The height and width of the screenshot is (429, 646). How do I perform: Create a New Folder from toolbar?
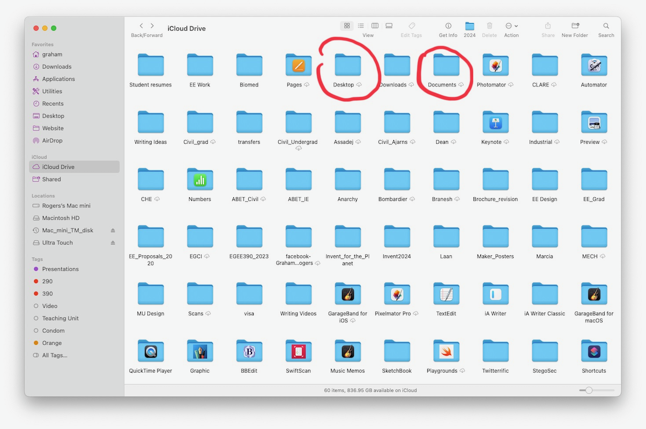(575, 26)
